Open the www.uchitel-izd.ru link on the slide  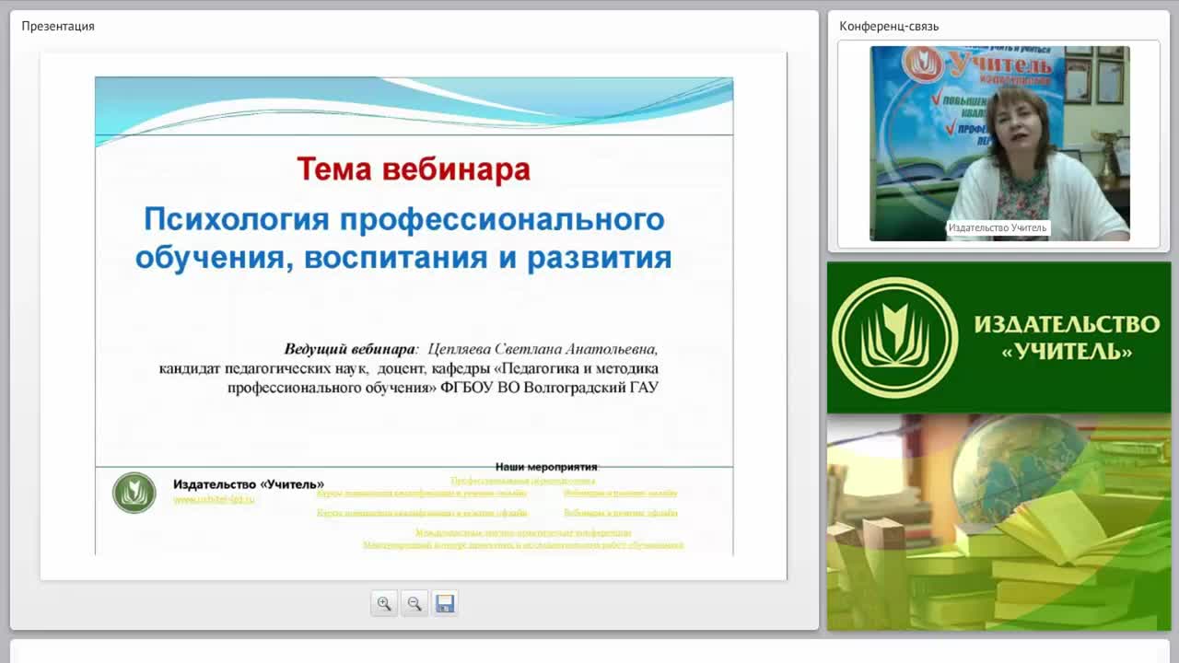click(214, 499)
